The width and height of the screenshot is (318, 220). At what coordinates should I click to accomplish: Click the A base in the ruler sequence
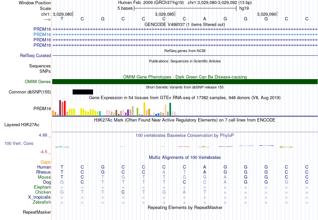(x=205, y=19)
